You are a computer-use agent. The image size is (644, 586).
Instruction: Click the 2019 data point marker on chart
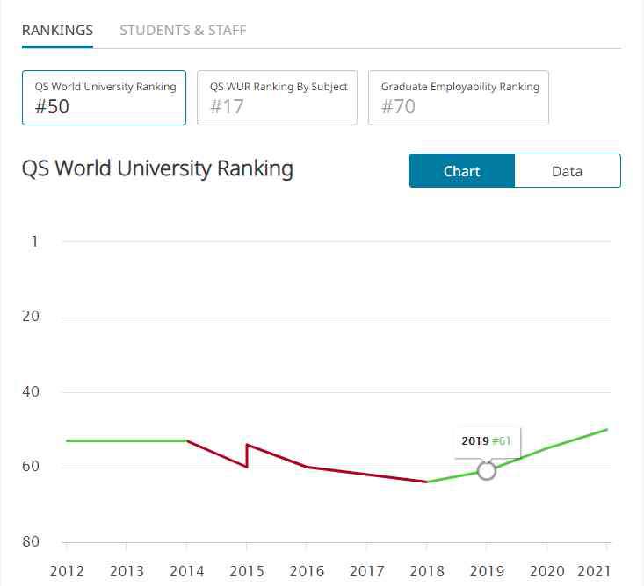click(x=487, y=471)
